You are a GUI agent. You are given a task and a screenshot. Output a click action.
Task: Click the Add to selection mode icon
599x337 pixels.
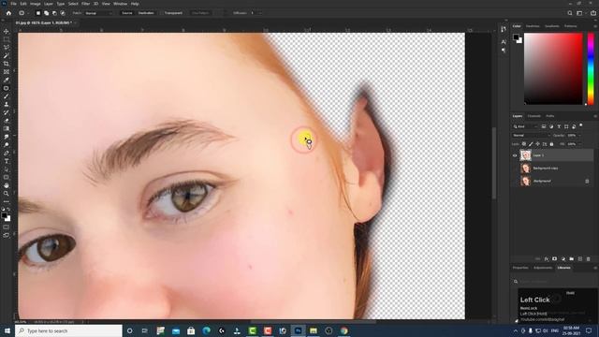click(46, 13)
